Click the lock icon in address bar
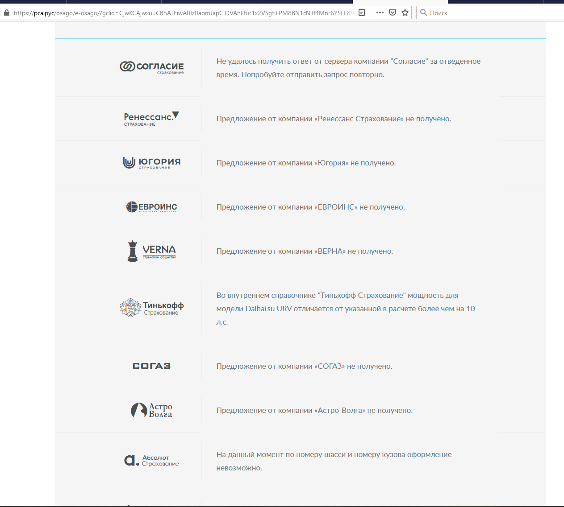This screenshot has width=564, height=507. coord(6,12)
